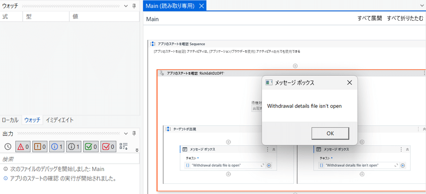
Task: Click into the 検索 search field
Action: (x=70, y=159)
